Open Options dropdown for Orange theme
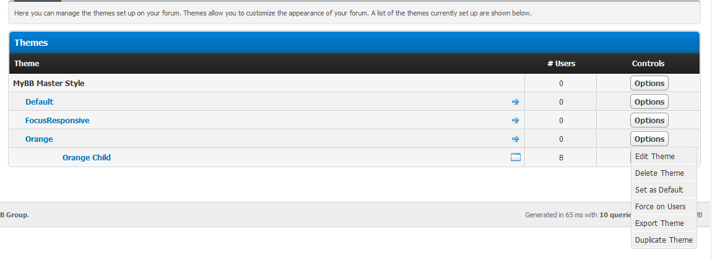Screen dimensions: 712x260 pos(649,139)
